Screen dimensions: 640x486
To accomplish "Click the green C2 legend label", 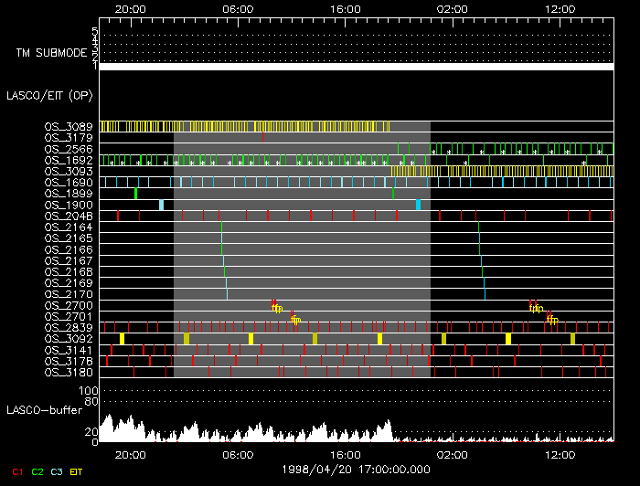I will [x=37, y=471].
